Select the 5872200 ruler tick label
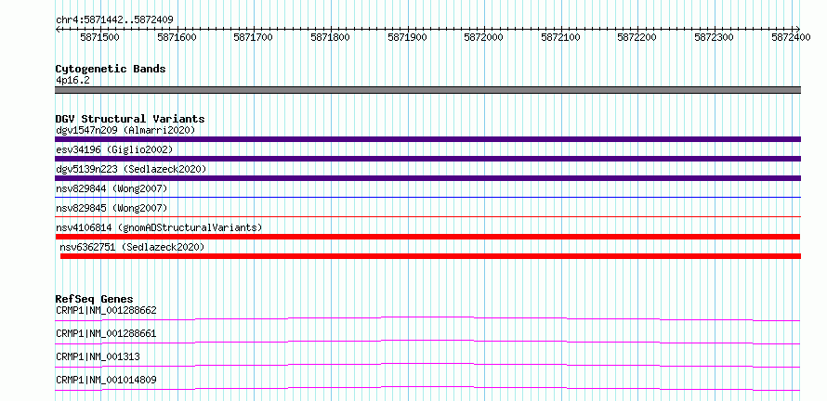Screen dimensions: 827x401 click(637, 37)
